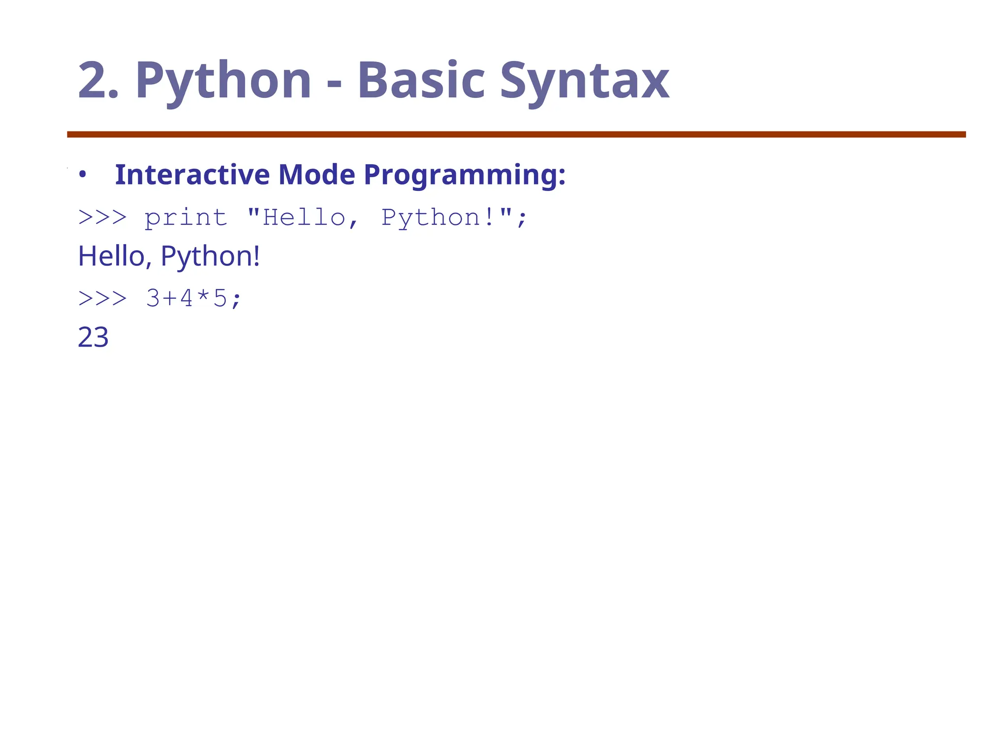Click the bullet point before Interactive Mode
Image resolution: width=1008 pixels, height=756 pixels.
coord(83,175)
